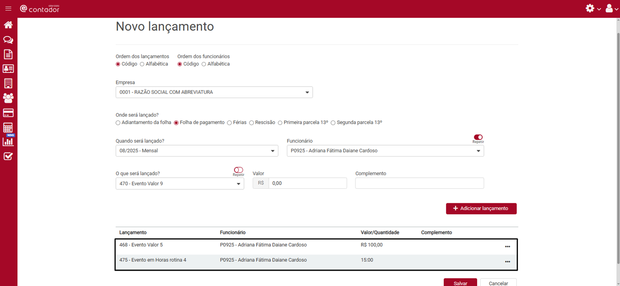This screenshot has width=620, height=286.
Task: Open the document icon in the sidebar
Action: (x=8, y=54)
